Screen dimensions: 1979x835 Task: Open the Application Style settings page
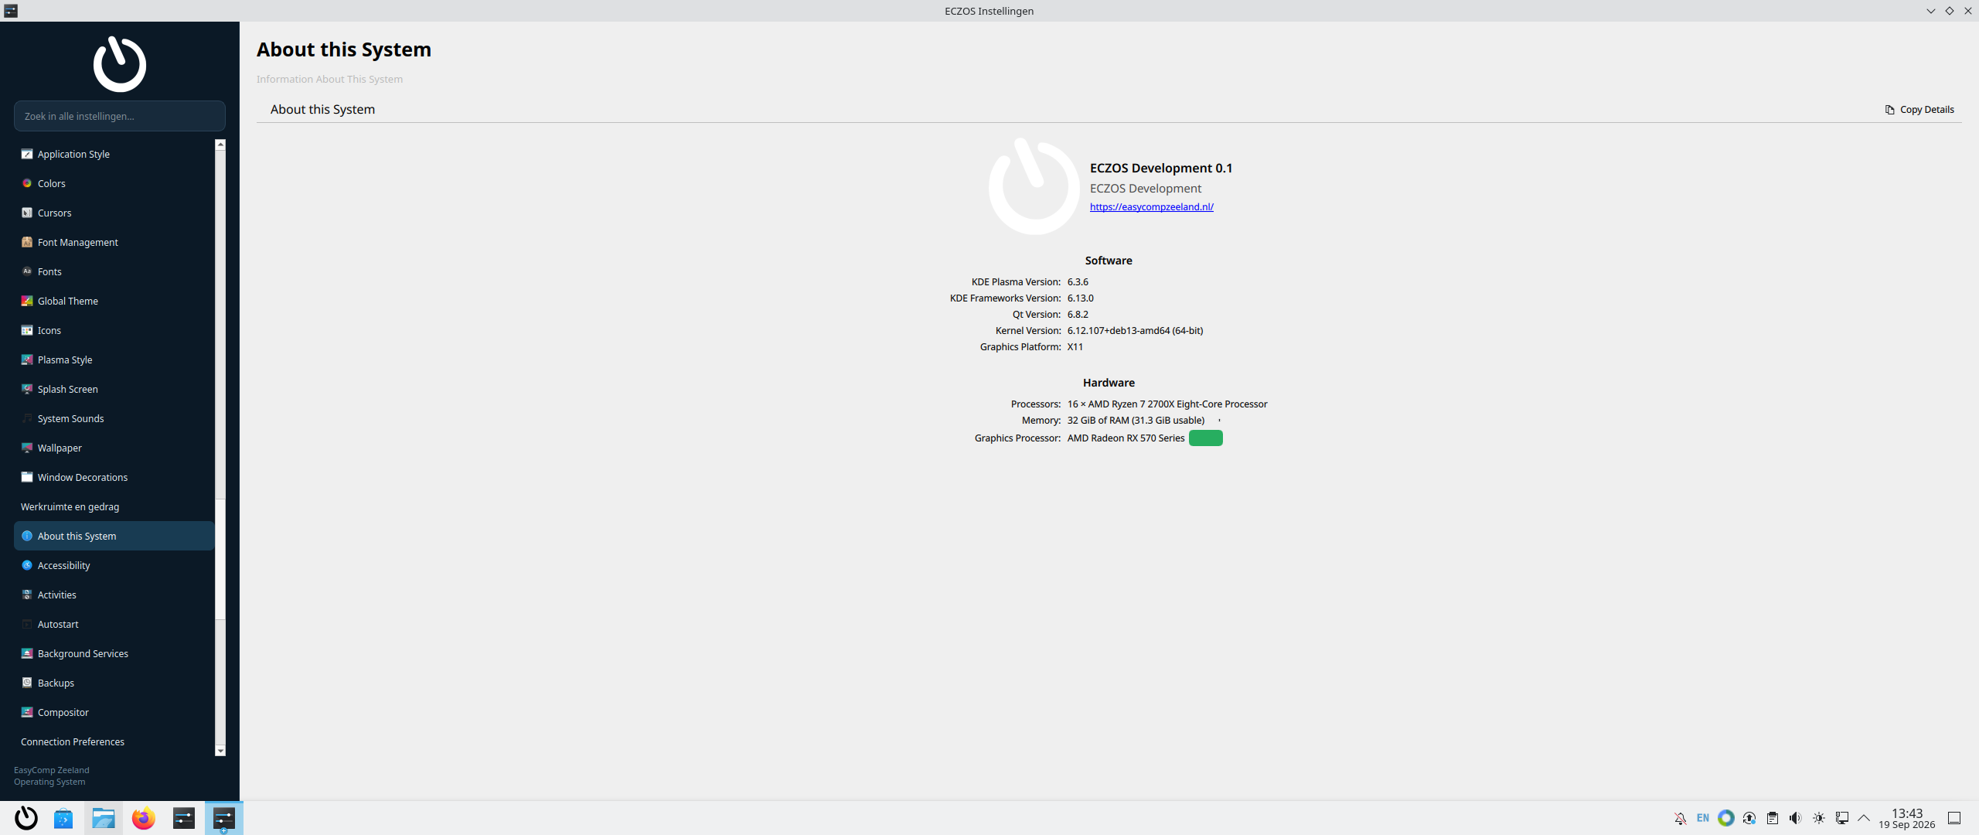coord(114,154)
